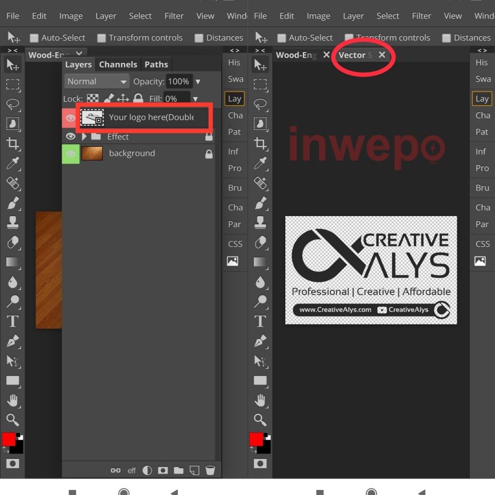
Task: Lock transparent pixels checkerboard icon
Action: click(x=93, y=98)
